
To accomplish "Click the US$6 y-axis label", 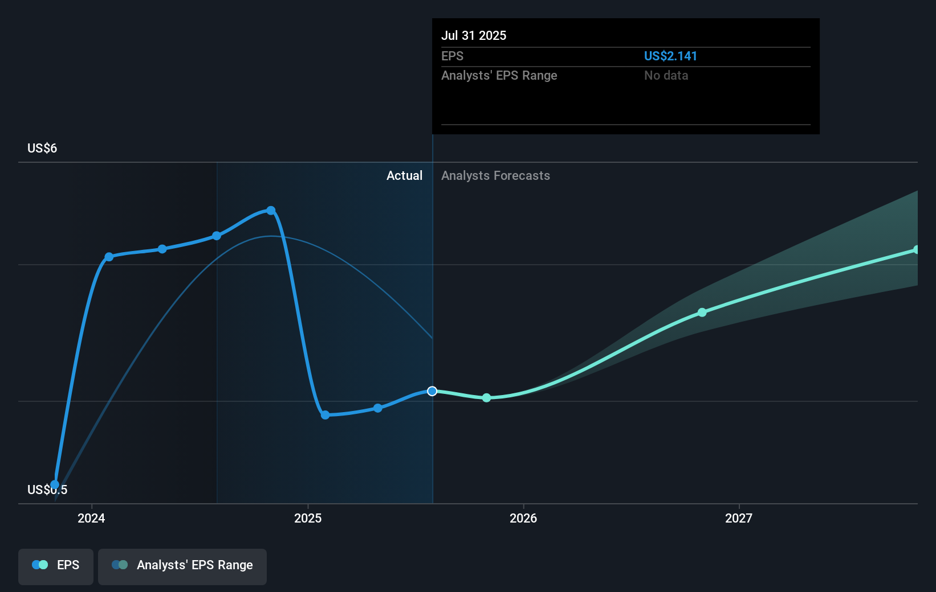I will (x=42, y=149).
